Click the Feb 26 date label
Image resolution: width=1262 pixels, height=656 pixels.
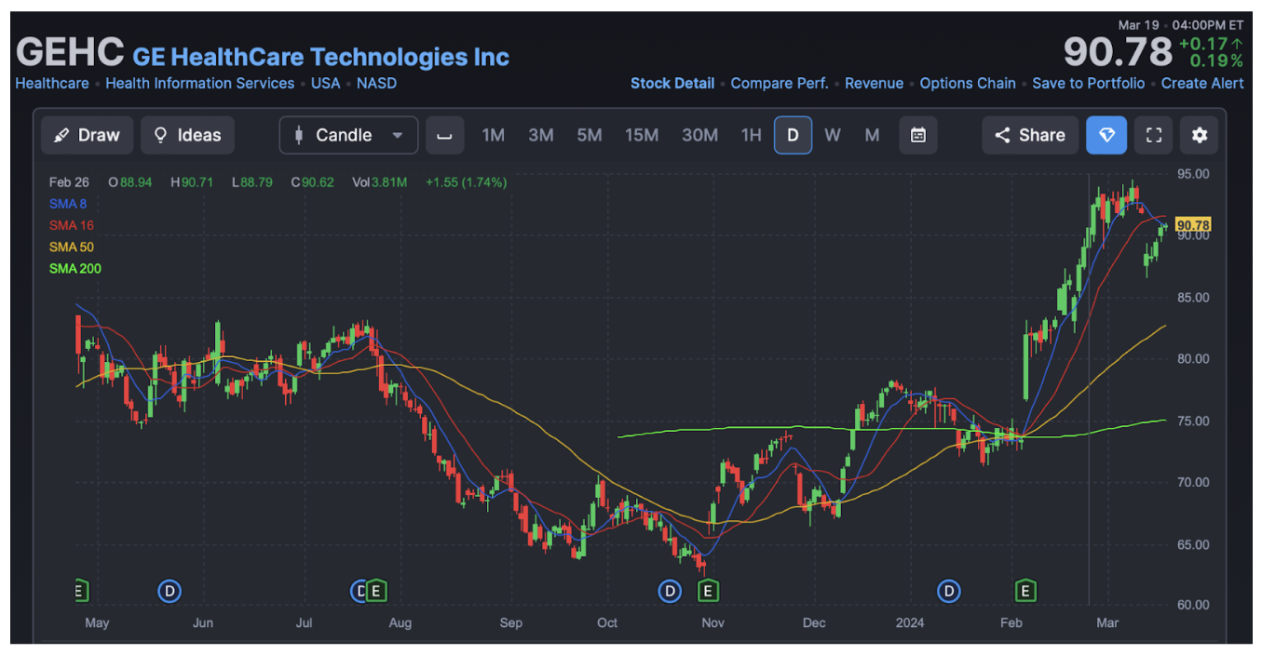[x=69, y=182]
